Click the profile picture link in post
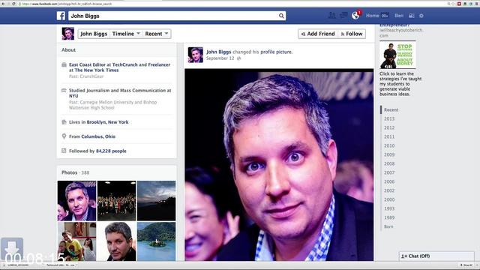The image size is (480, 270). 276,52
